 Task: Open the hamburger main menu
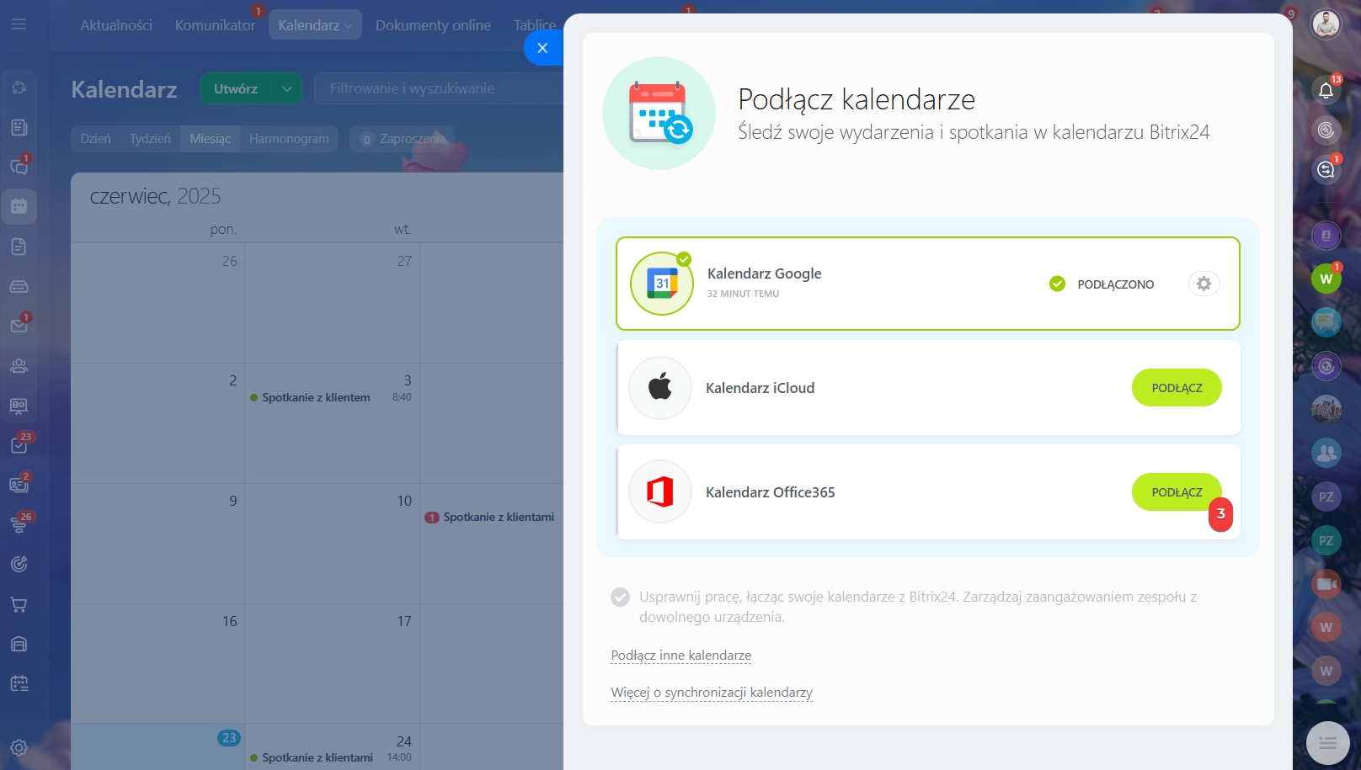click(19, 24)
